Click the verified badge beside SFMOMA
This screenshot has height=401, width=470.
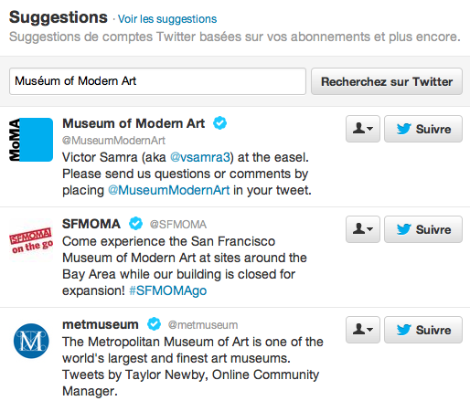coord(135,224)
